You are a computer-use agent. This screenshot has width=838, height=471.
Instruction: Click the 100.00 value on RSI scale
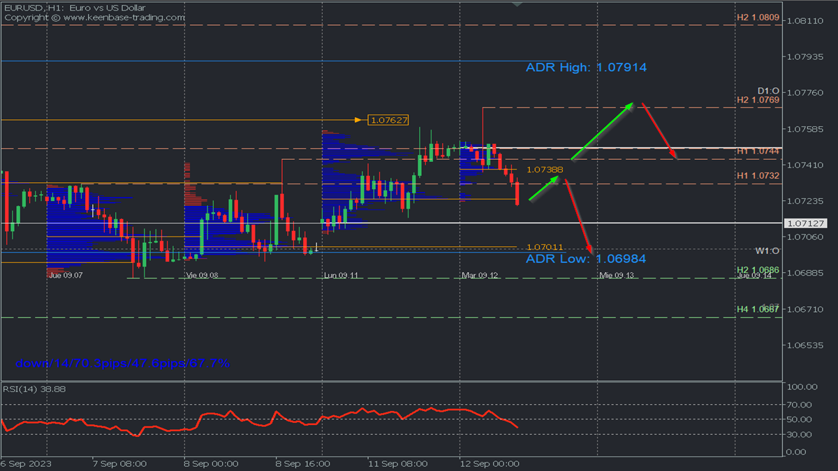[x=801, y=387]
